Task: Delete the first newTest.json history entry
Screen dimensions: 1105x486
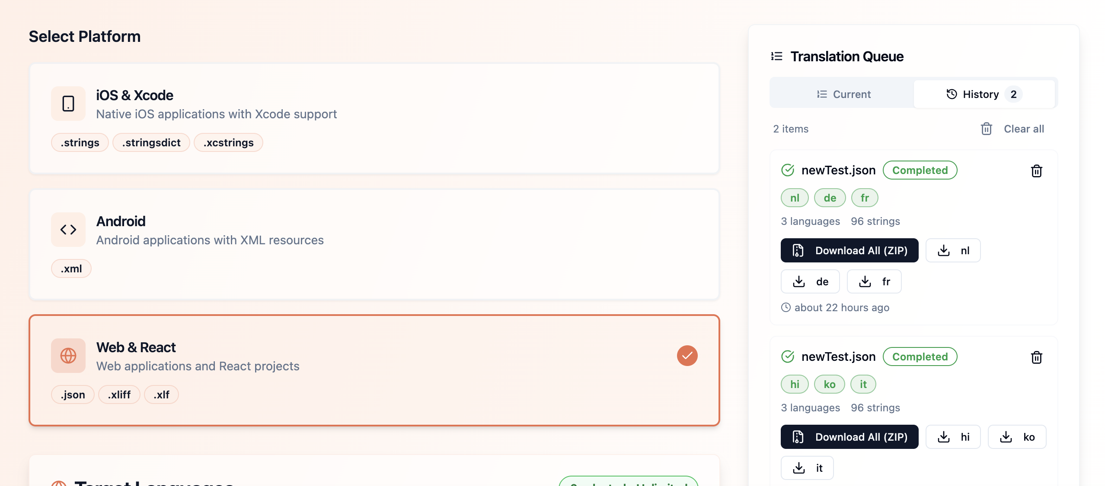Action: (x=1036, y=171)
